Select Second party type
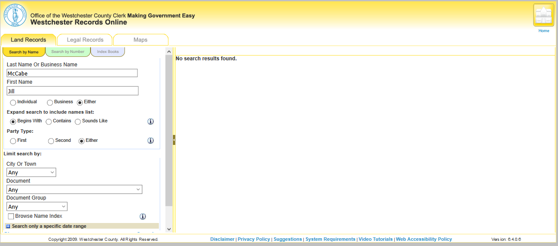Image resolution: width=558 pixels, height=246 pixels. [x=51, y=141]
